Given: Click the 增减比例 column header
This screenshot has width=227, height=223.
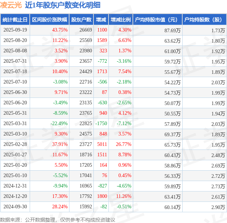Looking at the screenshot, I should click(121, 20).
